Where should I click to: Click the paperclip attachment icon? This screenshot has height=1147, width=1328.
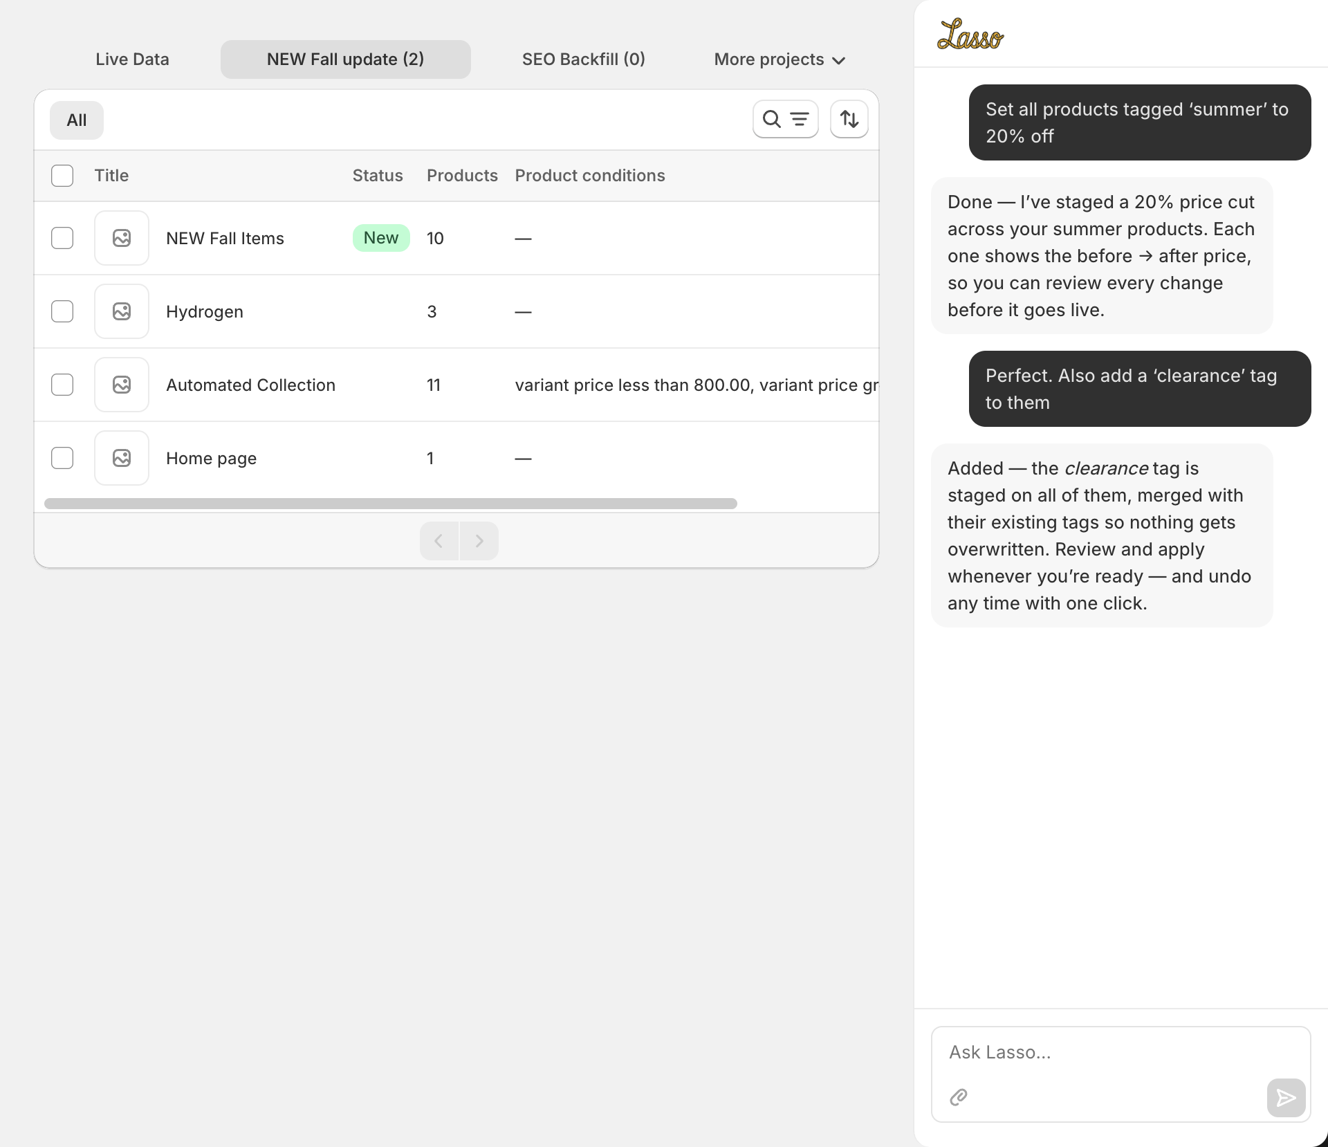959,1097
